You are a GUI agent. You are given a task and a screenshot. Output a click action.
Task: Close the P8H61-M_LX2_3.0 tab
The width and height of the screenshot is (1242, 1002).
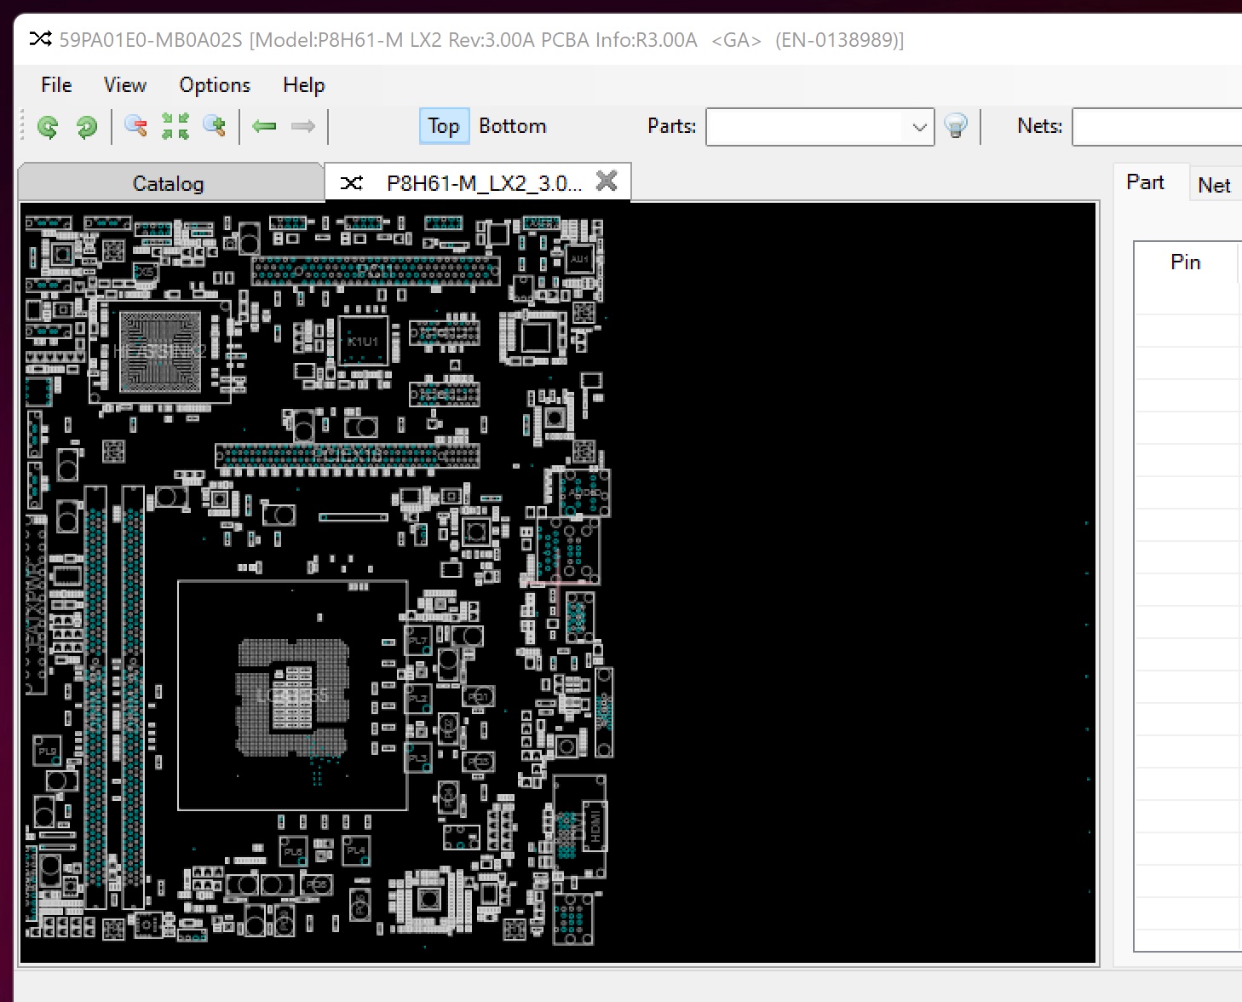pyautogui.click(x=607, y=181)
